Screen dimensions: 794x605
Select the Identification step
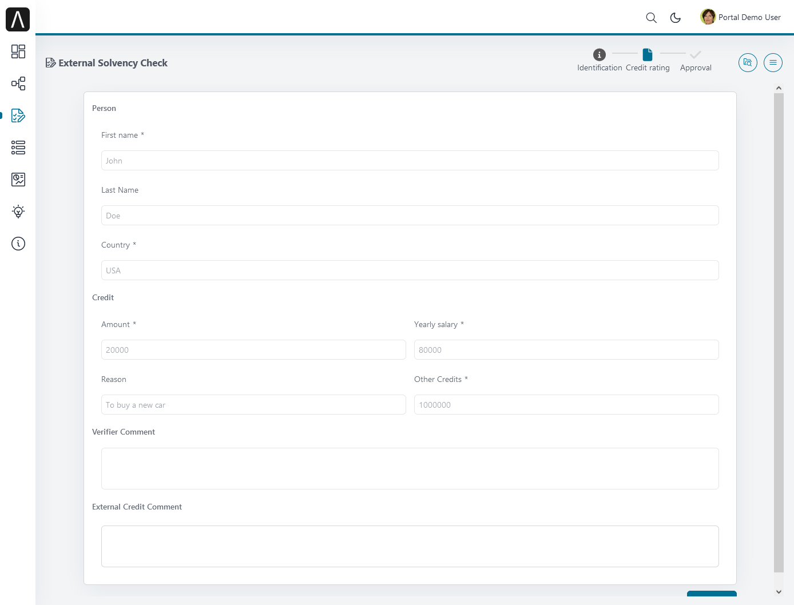[x=600, y=60]
